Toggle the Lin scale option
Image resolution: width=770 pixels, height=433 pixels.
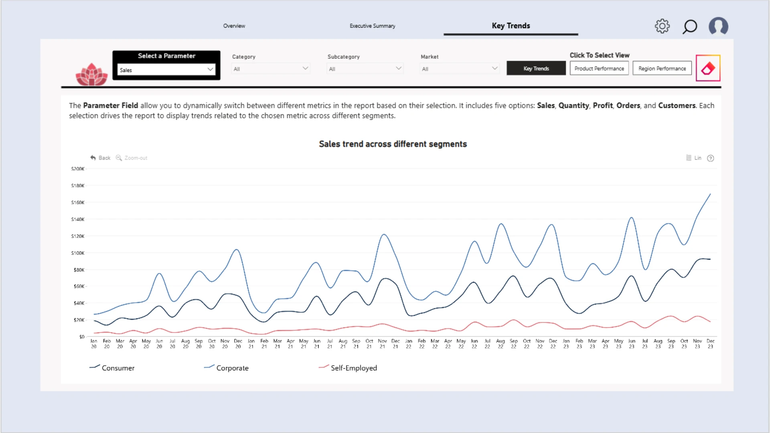click(x=693, y=158)
